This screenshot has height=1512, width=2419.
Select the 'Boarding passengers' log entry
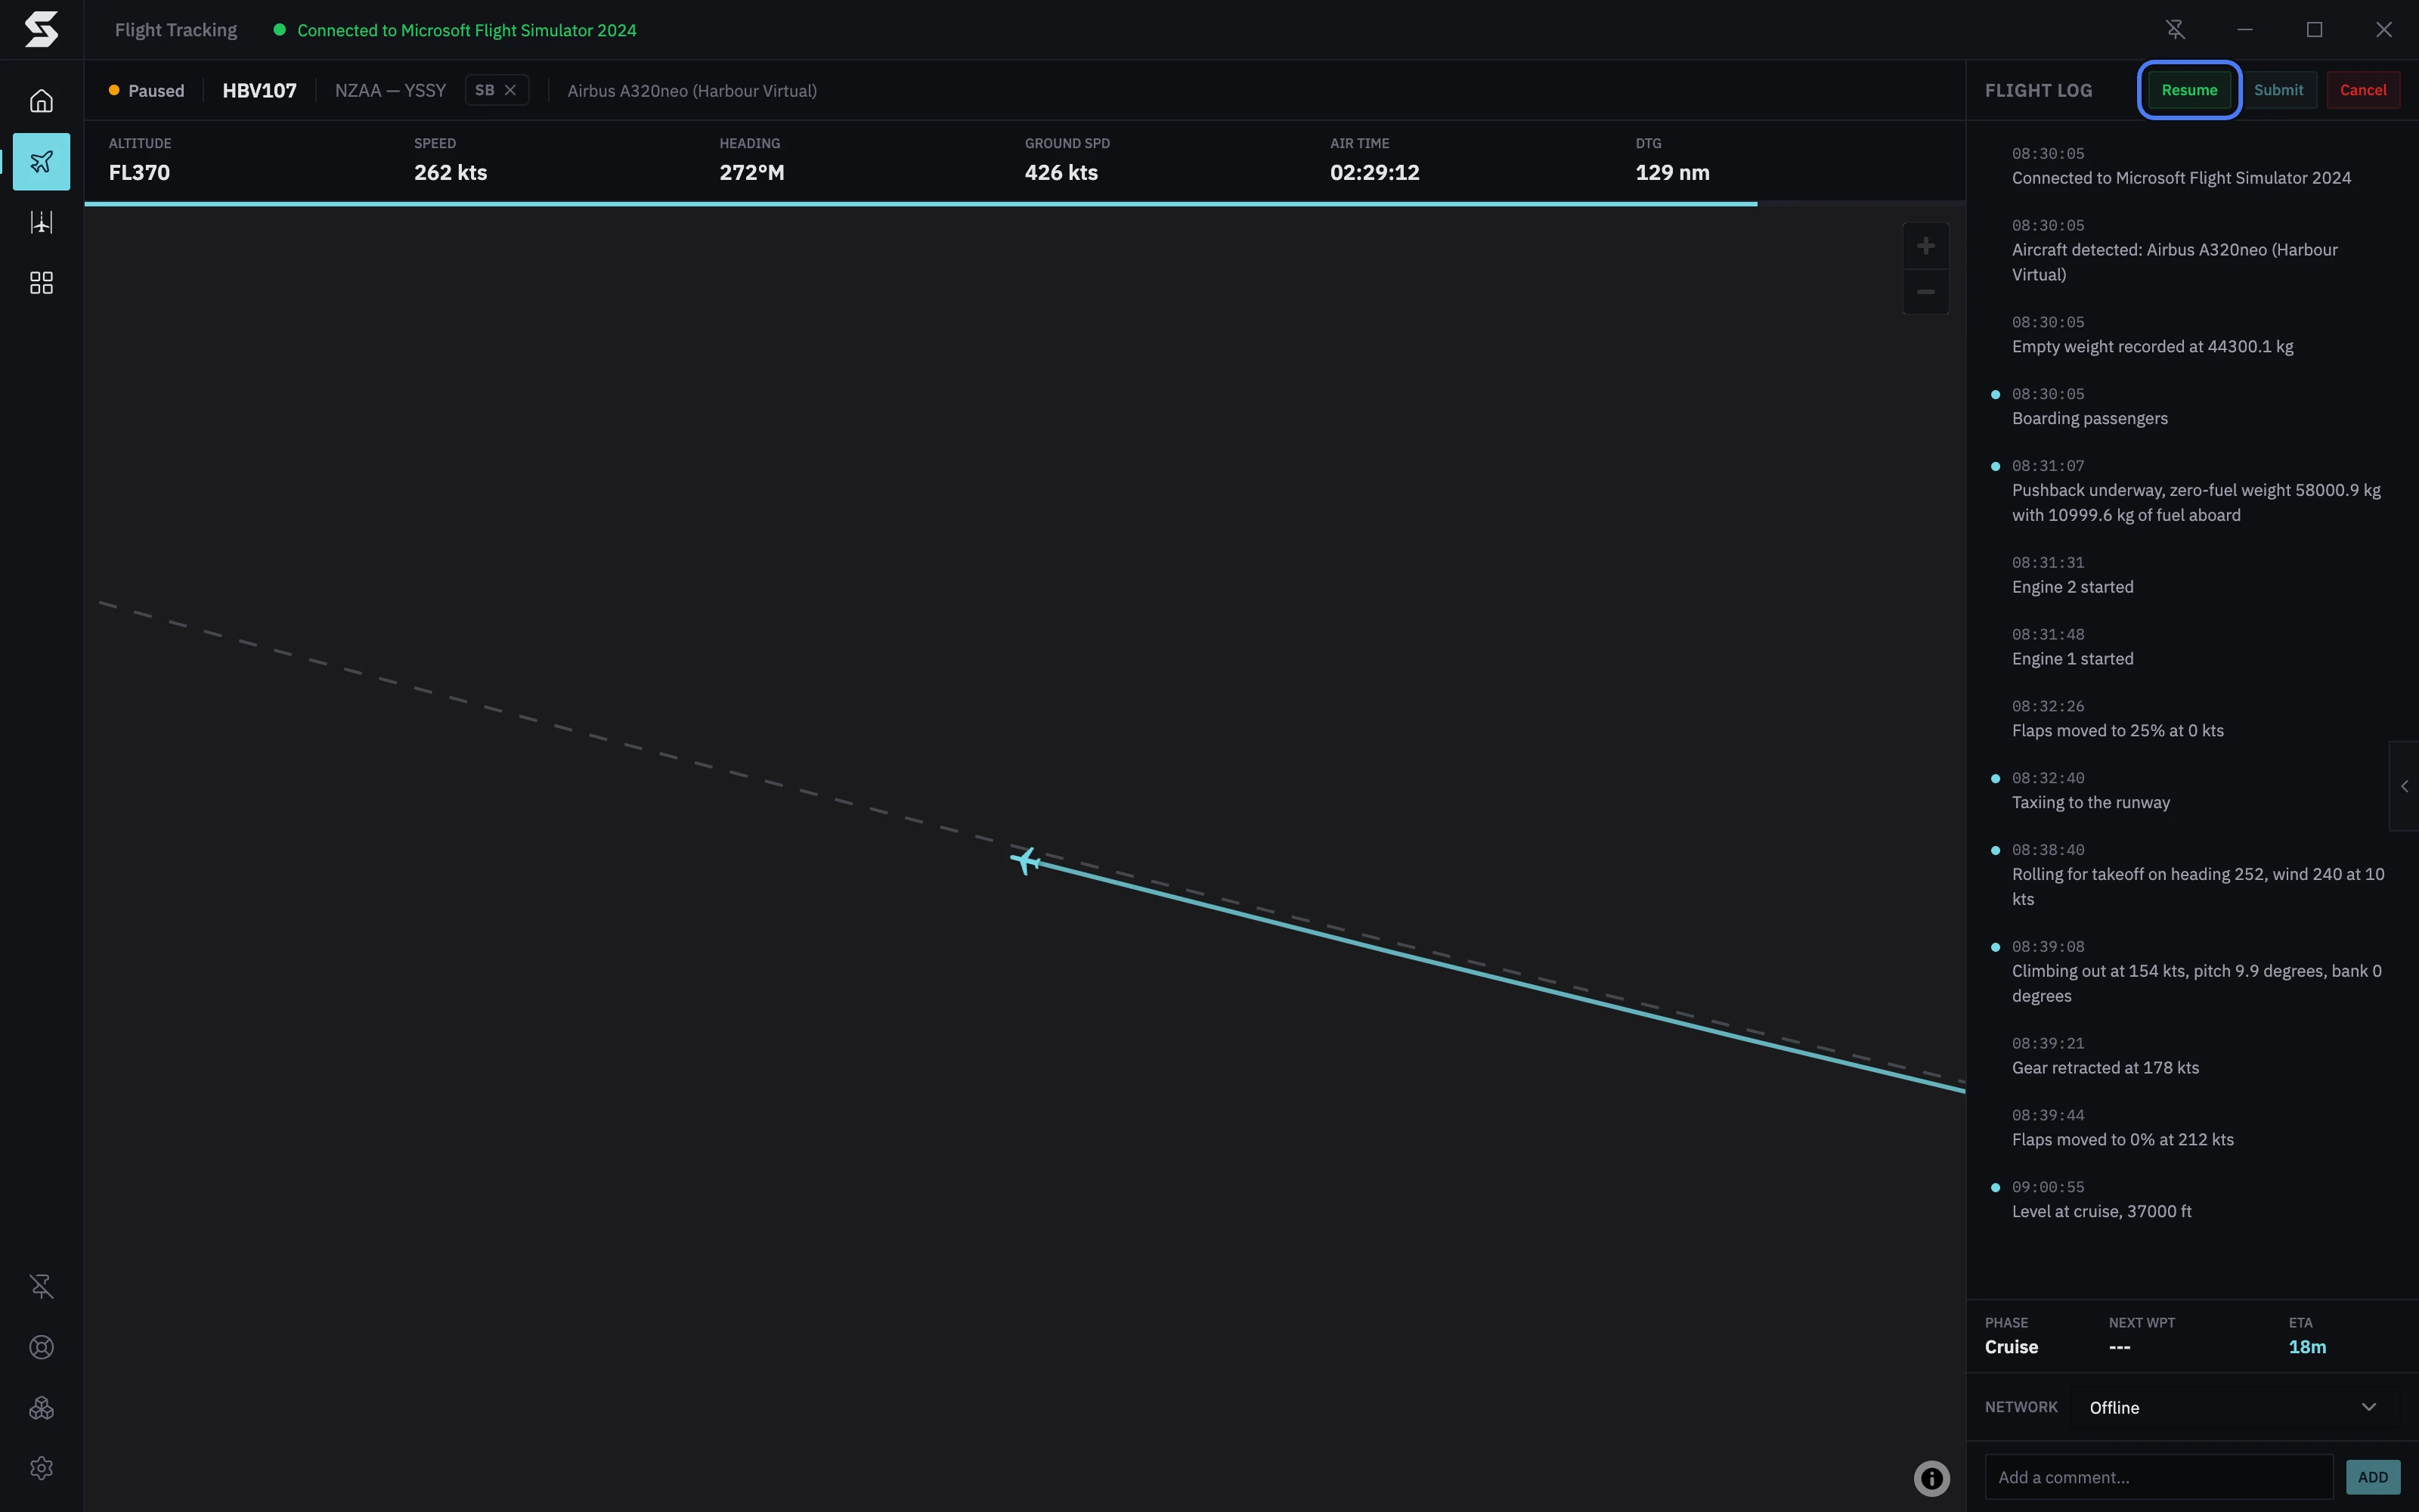coord(2089,418)
